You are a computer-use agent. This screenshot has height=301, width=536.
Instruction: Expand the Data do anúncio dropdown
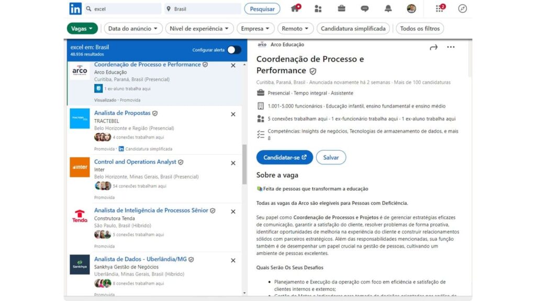(133, 29)
